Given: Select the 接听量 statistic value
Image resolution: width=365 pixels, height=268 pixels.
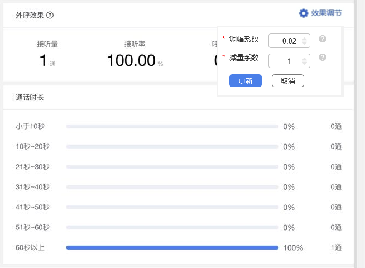Looking at the screenshot, I should click(x=43, y=61).
